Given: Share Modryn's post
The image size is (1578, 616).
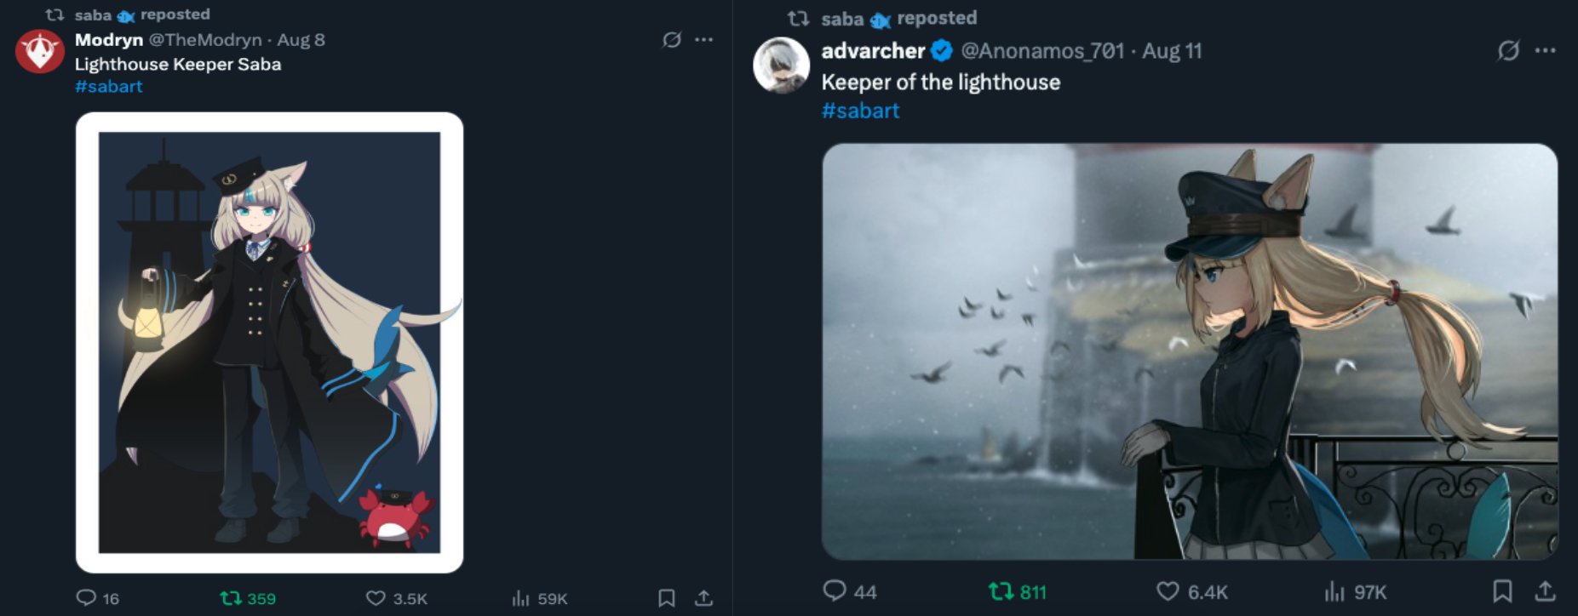Looking at the screenshot, I should click(703, 598).
